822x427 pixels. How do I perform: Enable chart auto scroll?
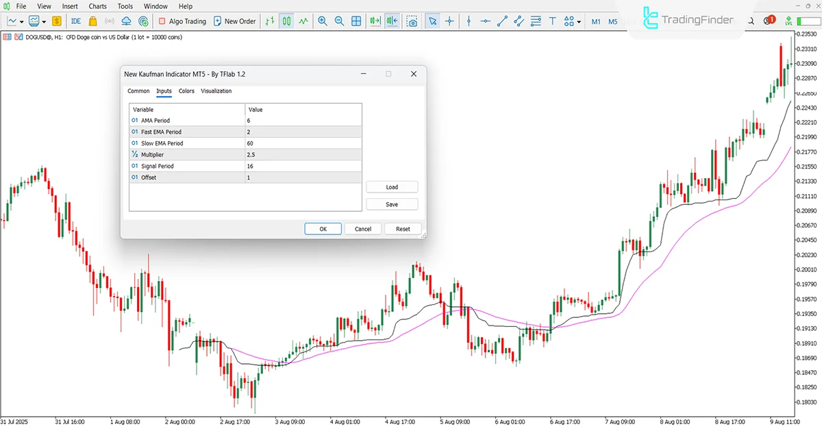click(375, 21)
